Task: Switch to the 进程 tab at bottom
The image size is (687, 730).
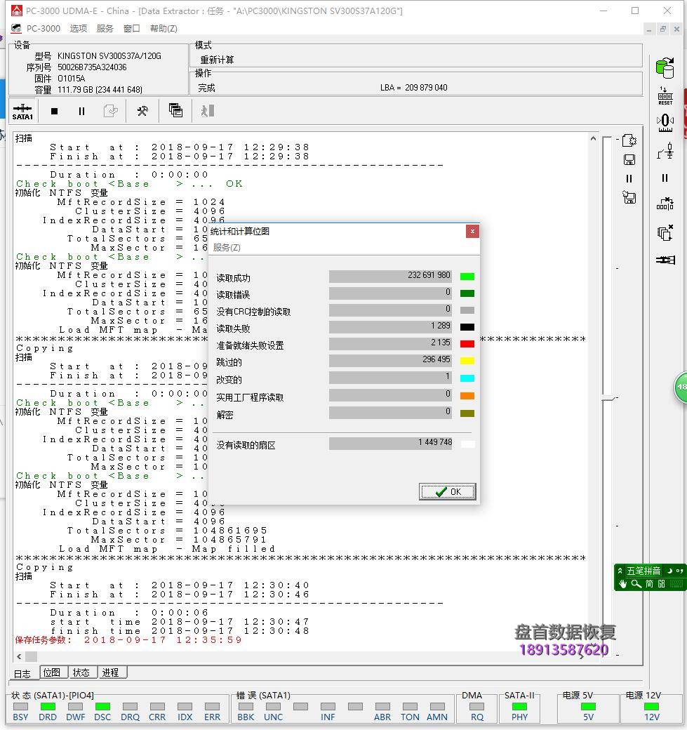Action: click(111, 672)
